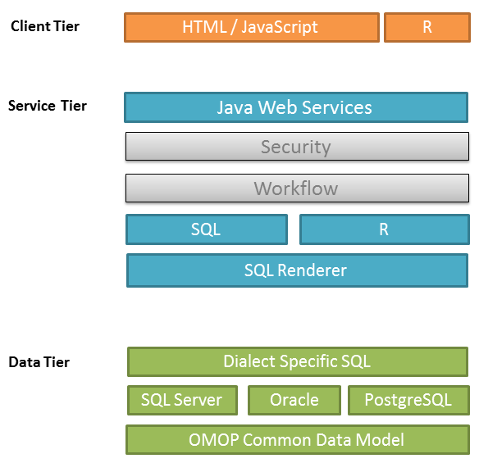Viewport: 479px width, 463px height.
Task: Select the SQL Server box
Action: (x=182, y=400)
